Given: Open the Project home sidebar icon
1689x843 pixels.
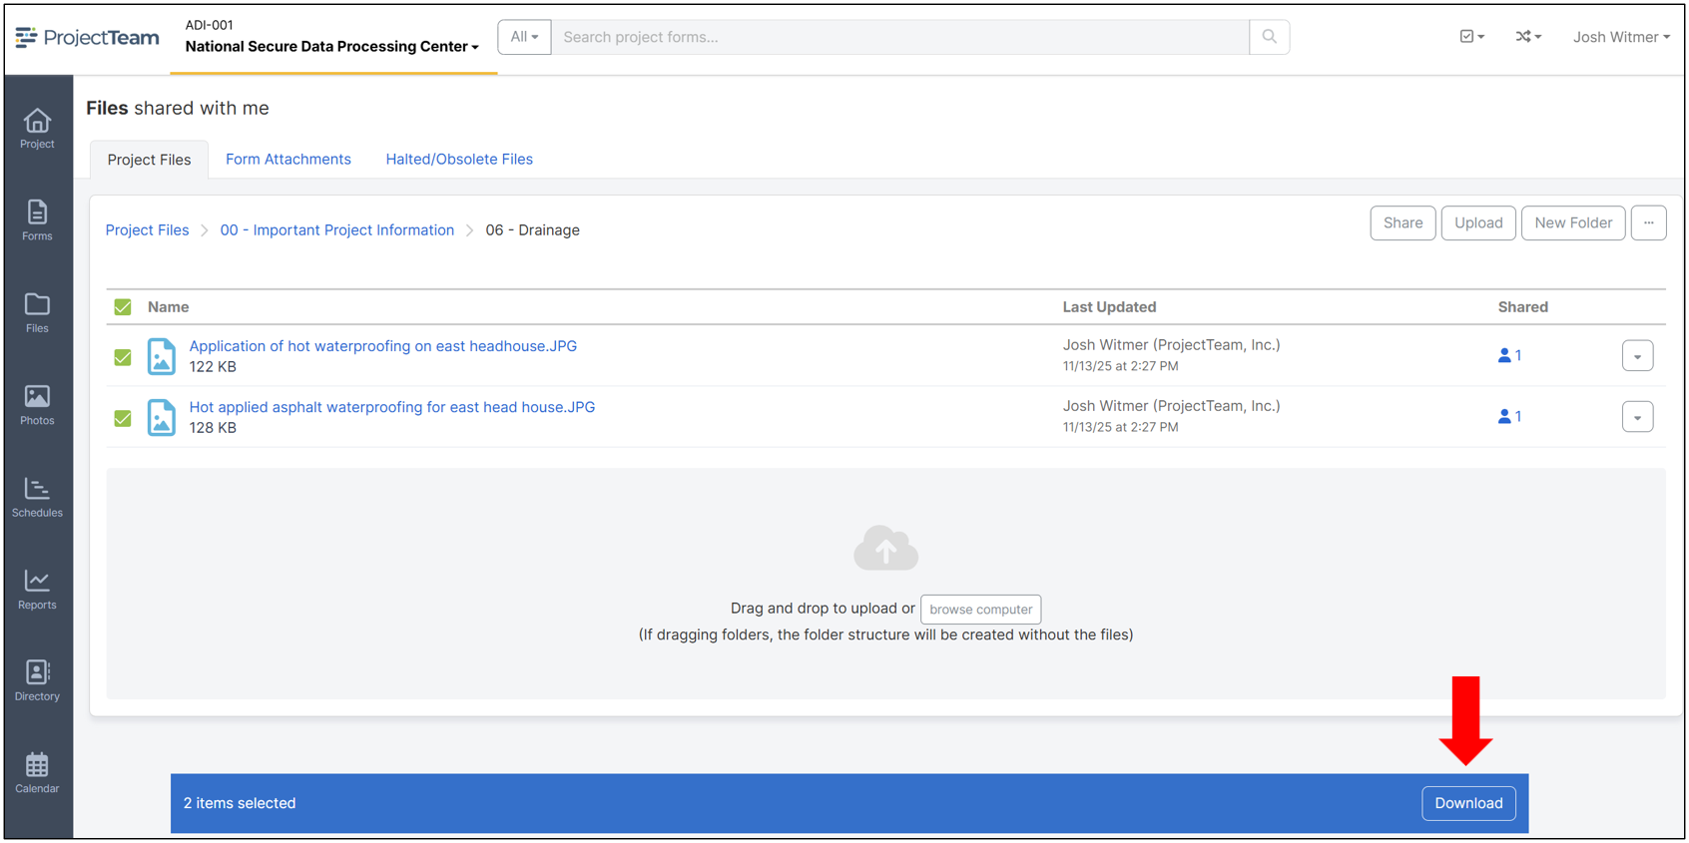Looking at the screenshot, I should coord(37,129).
